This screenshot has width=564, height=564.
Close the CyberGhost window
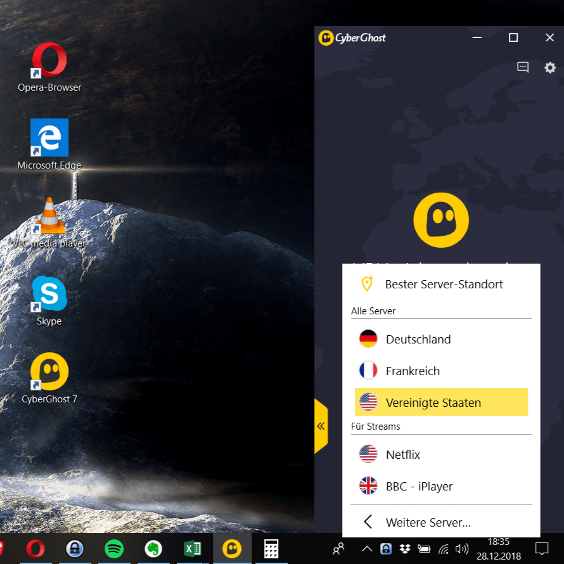549,37
